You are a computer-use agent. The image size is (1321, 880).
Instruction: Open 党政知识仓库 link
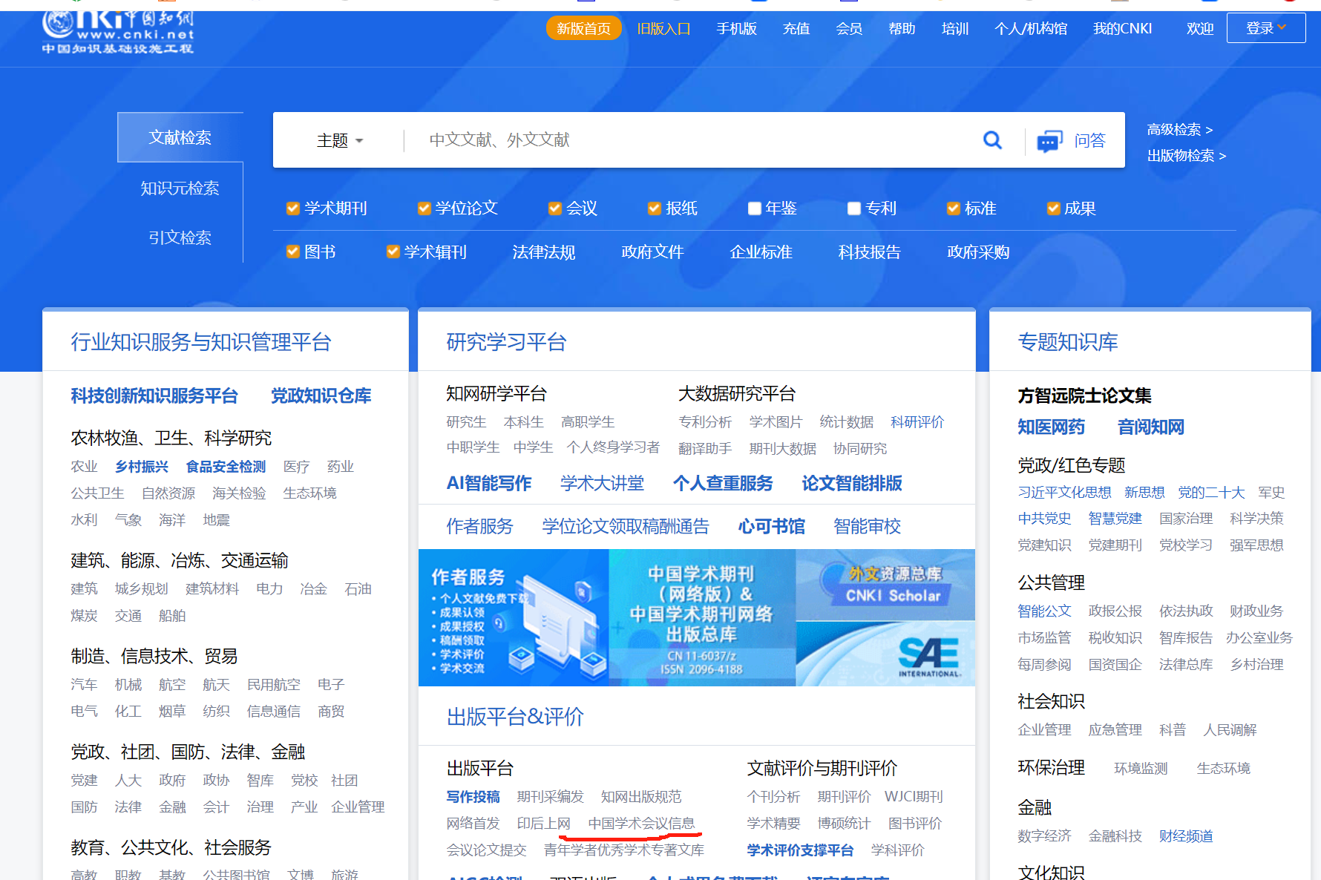click(321, 395)
